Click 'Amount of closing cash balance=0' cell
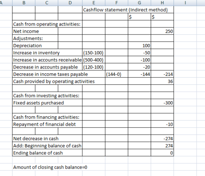The image size is (205, 176). [x=50, y=167]
